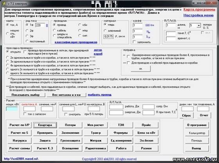The width and height of the screenshot is (219, 163).
Task: Open 'Расчет по I/P' section
Action: pos(20,125)
